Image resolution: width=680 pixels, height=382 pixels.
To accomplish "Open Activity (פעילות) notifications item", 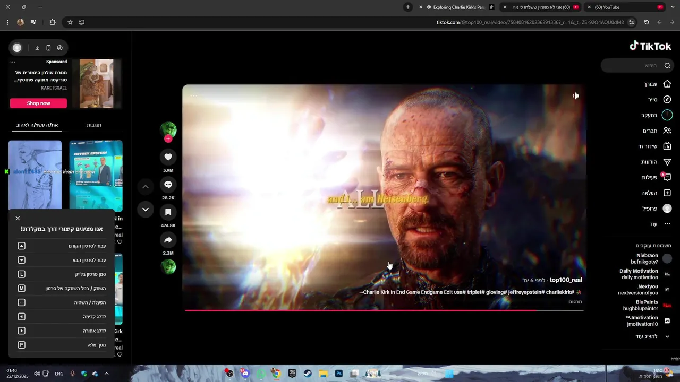I will [656, 177].
